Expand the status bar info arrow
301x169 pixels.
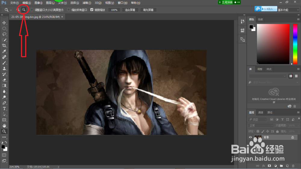58,167
